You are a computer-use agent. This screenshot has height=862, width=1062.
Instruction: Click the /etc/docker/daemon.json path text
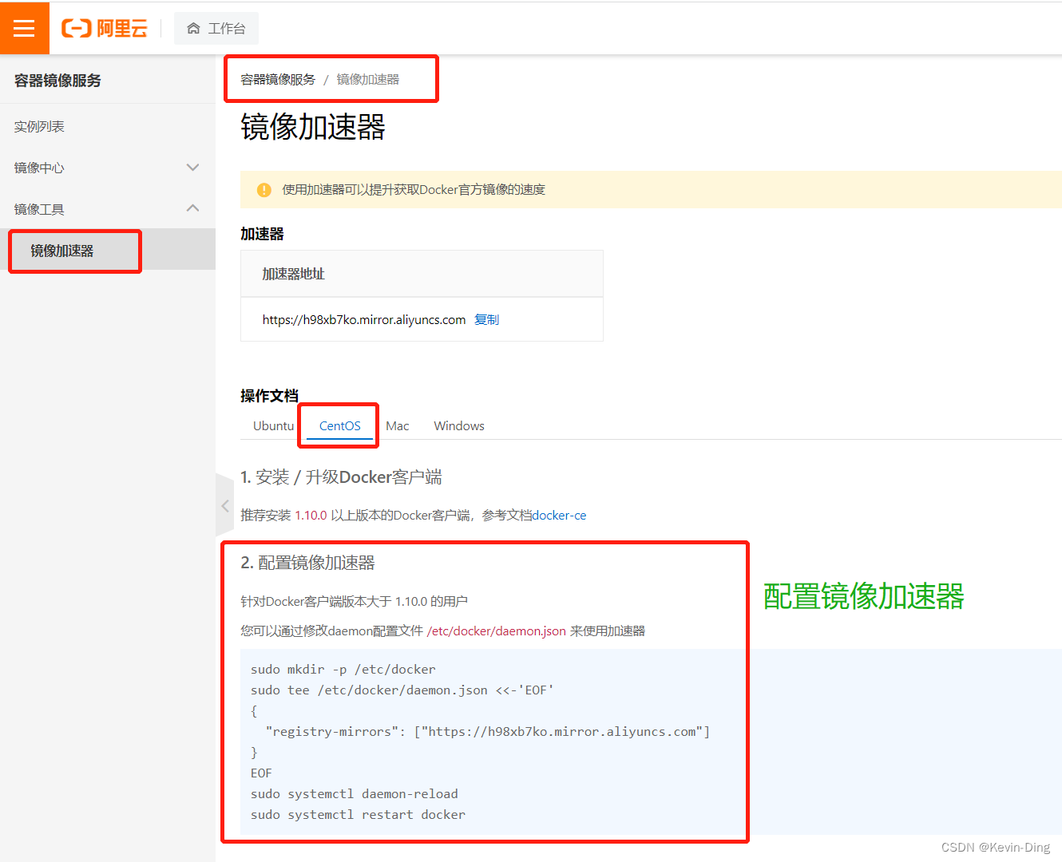click(497, 631)
